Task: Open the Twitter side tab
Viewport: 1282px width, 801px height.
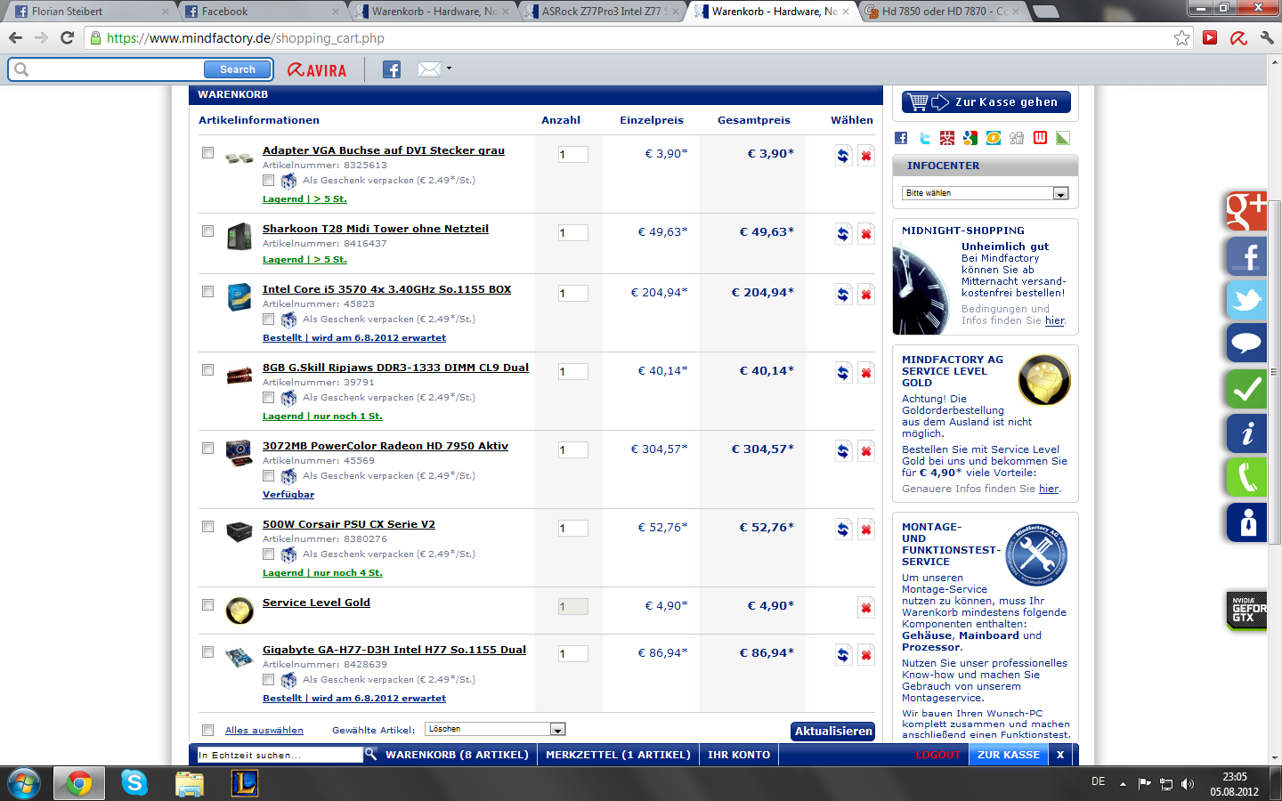Action: [x=1246, y=300]
